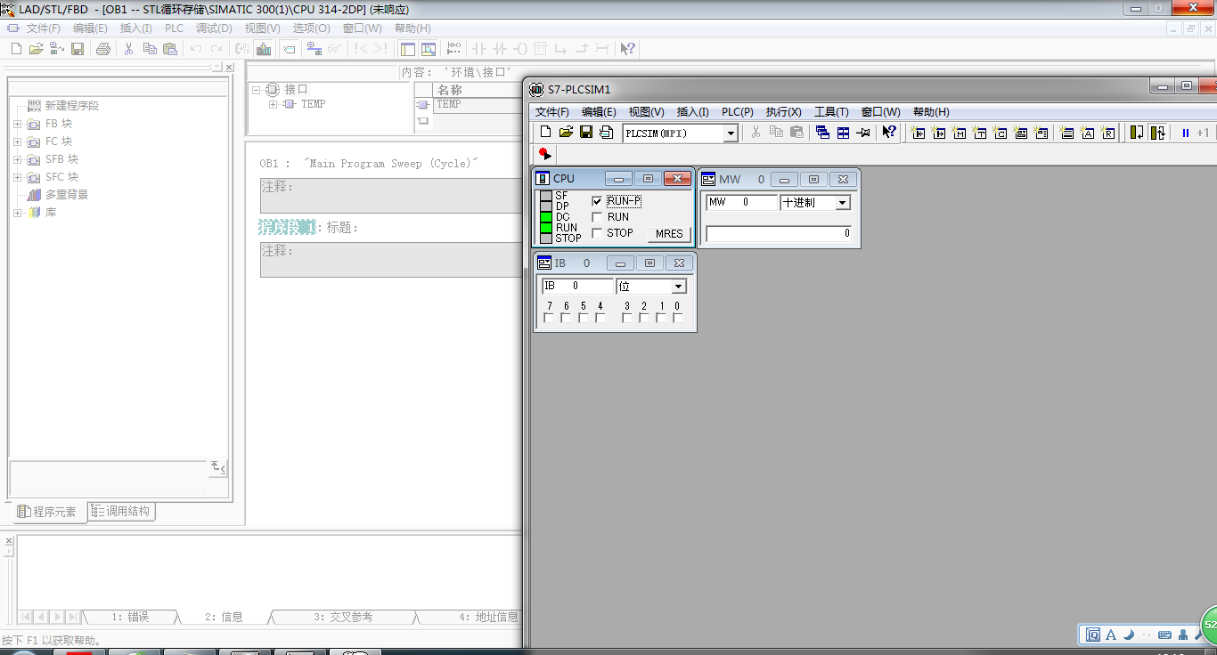
Task: Check the RUN mode checkbox
Action: (x=597, y=217)
